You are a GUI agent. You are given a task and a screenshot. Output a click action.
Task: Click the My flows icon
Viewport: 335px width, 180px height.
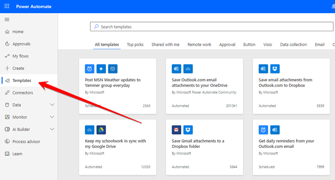(x=7, y=56)
